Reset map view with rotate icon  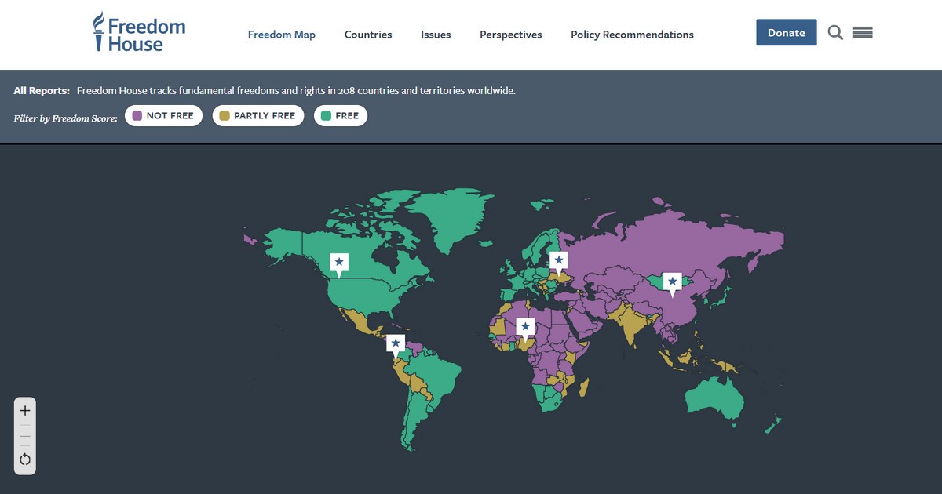click(25, 459)
